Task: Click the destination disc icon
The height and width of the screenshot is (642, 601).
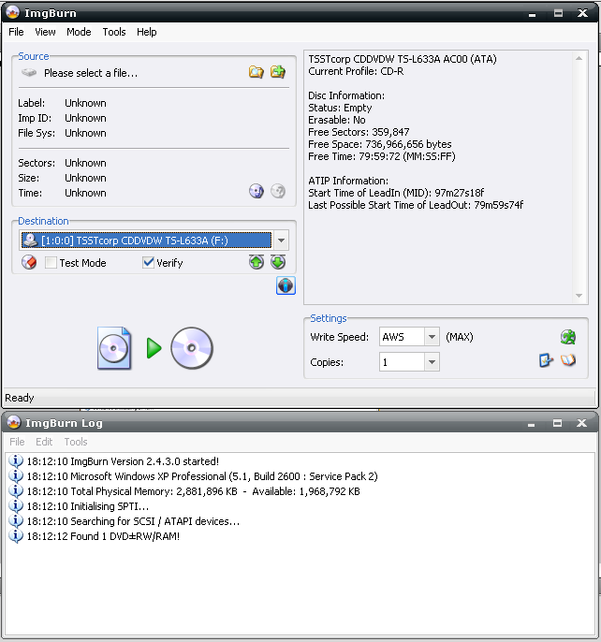Action: coord(192,348)
